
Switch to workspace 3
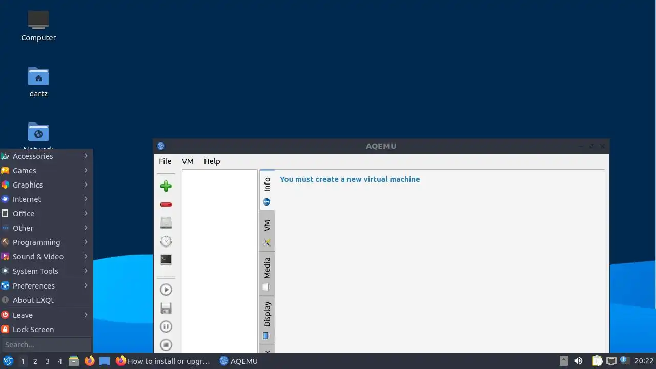coord(47,361)
